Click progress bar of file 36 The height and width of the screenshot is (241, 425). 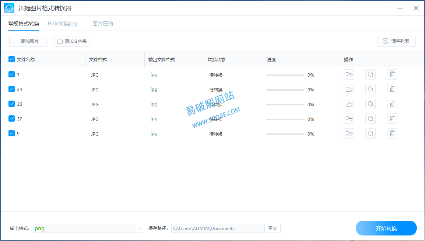pos(285,104)
